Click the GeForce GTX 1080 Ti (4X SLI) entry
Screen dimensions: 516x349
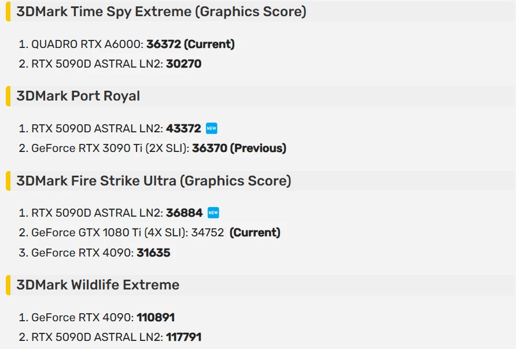149,233
